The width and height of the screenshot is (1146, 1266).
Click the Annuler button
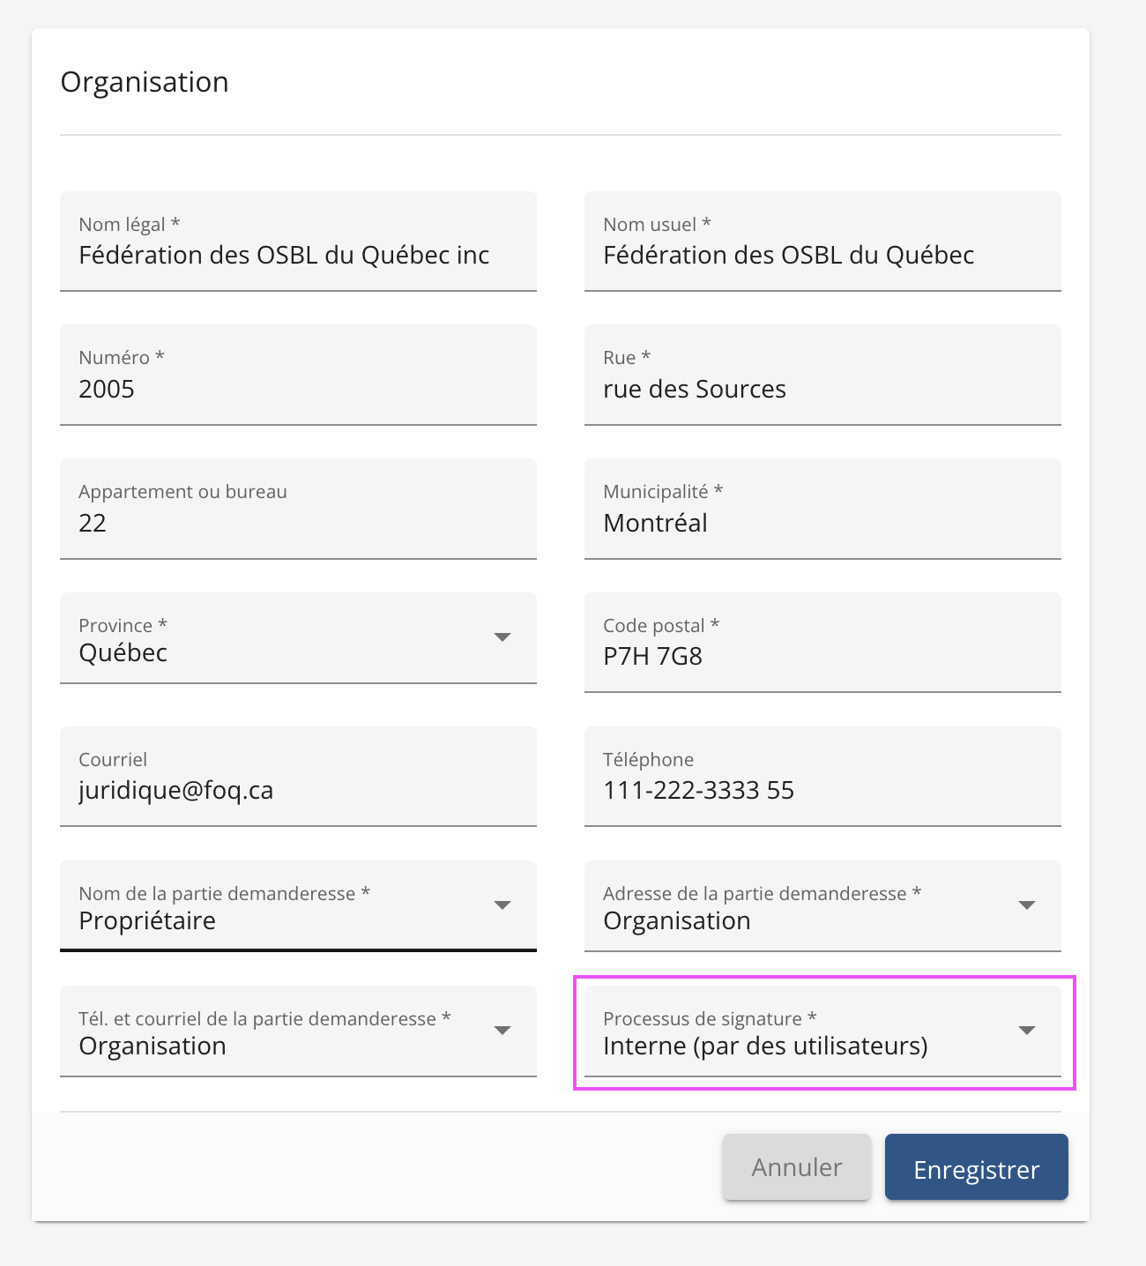pos(796,1167)
